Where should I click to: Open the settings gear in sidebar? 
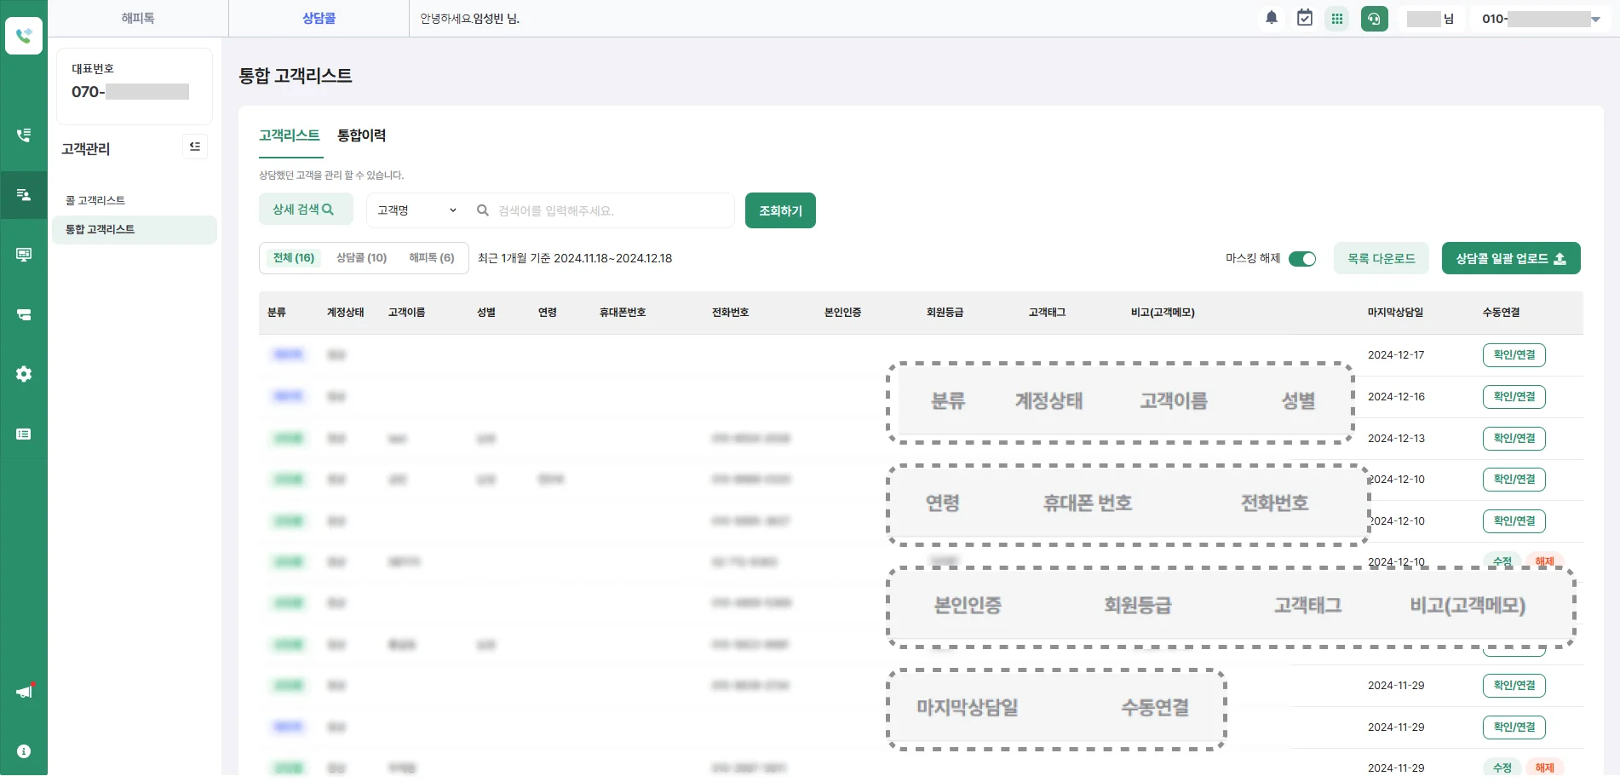pos(24,374)
